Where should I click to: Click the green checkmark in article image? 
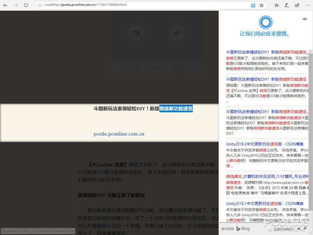point(177,32)
